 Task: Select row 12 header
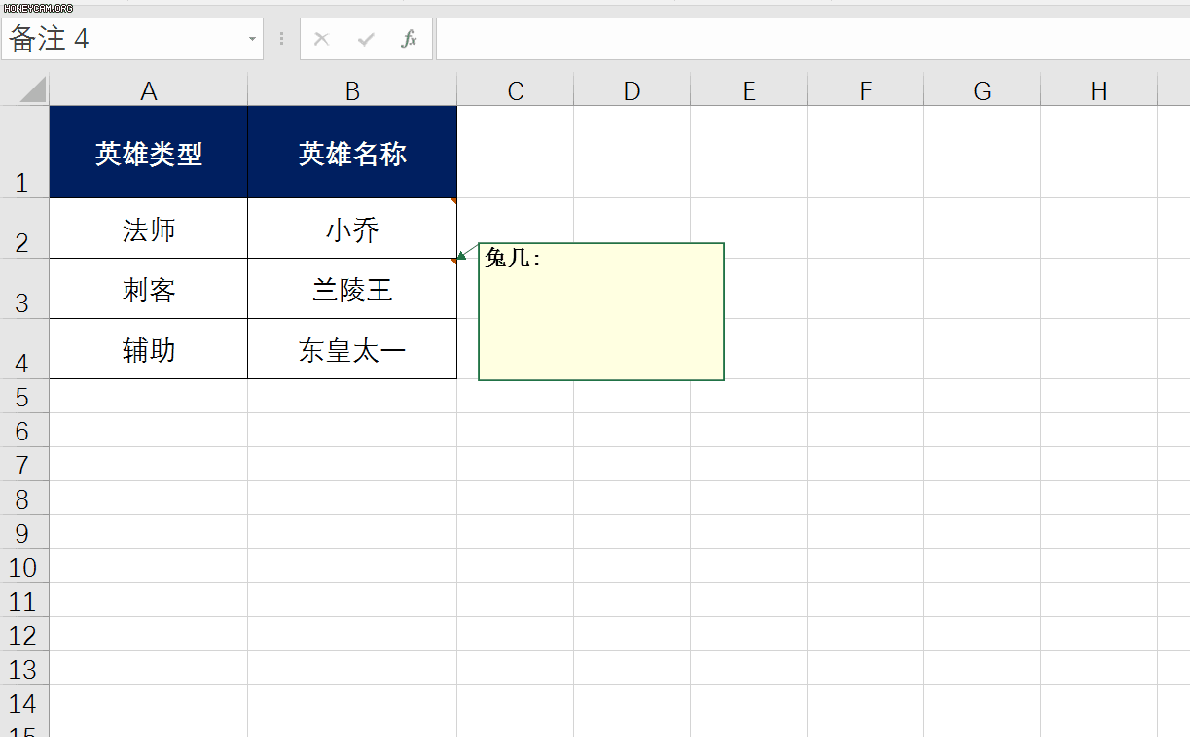tap(24, 634)
